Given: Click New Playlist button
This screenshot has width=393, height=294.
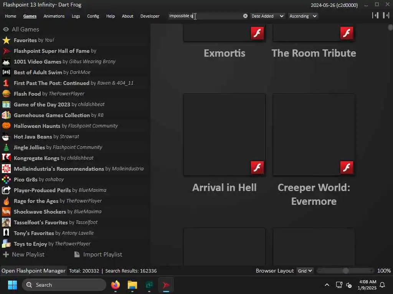Looking at the screenshot, I should pos(24,255).
